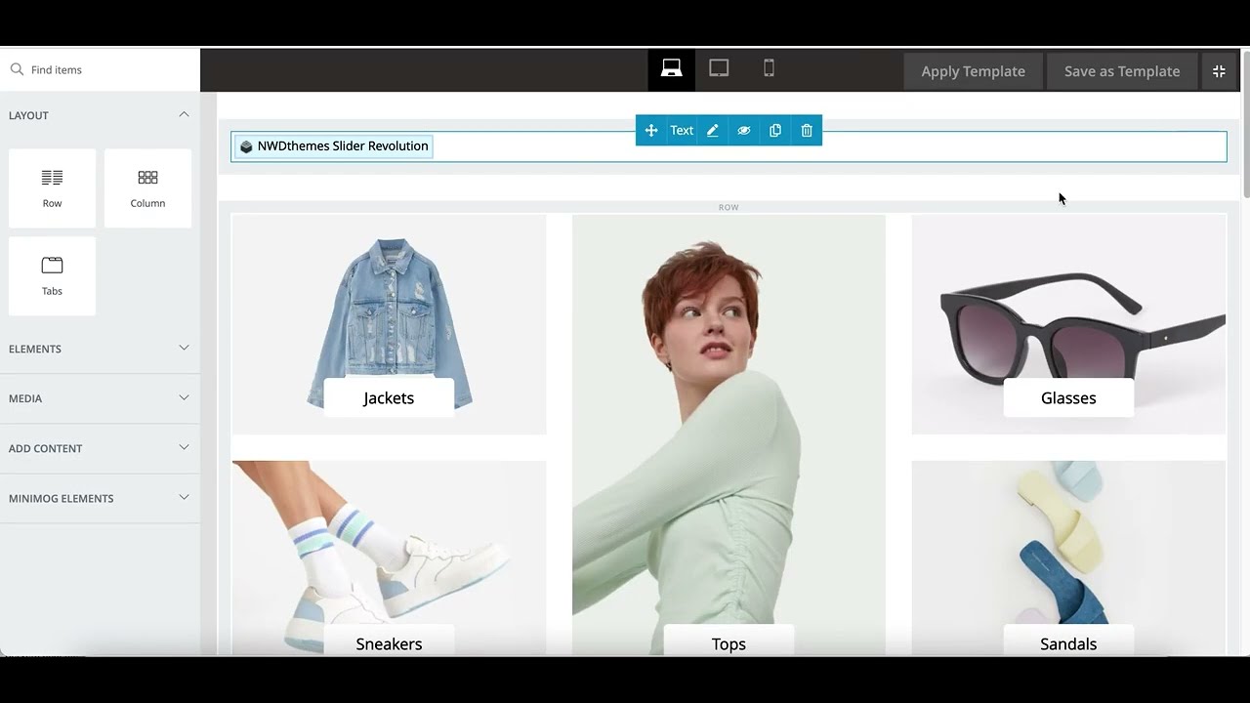Switch to mobile preview mode

[769, 69]
